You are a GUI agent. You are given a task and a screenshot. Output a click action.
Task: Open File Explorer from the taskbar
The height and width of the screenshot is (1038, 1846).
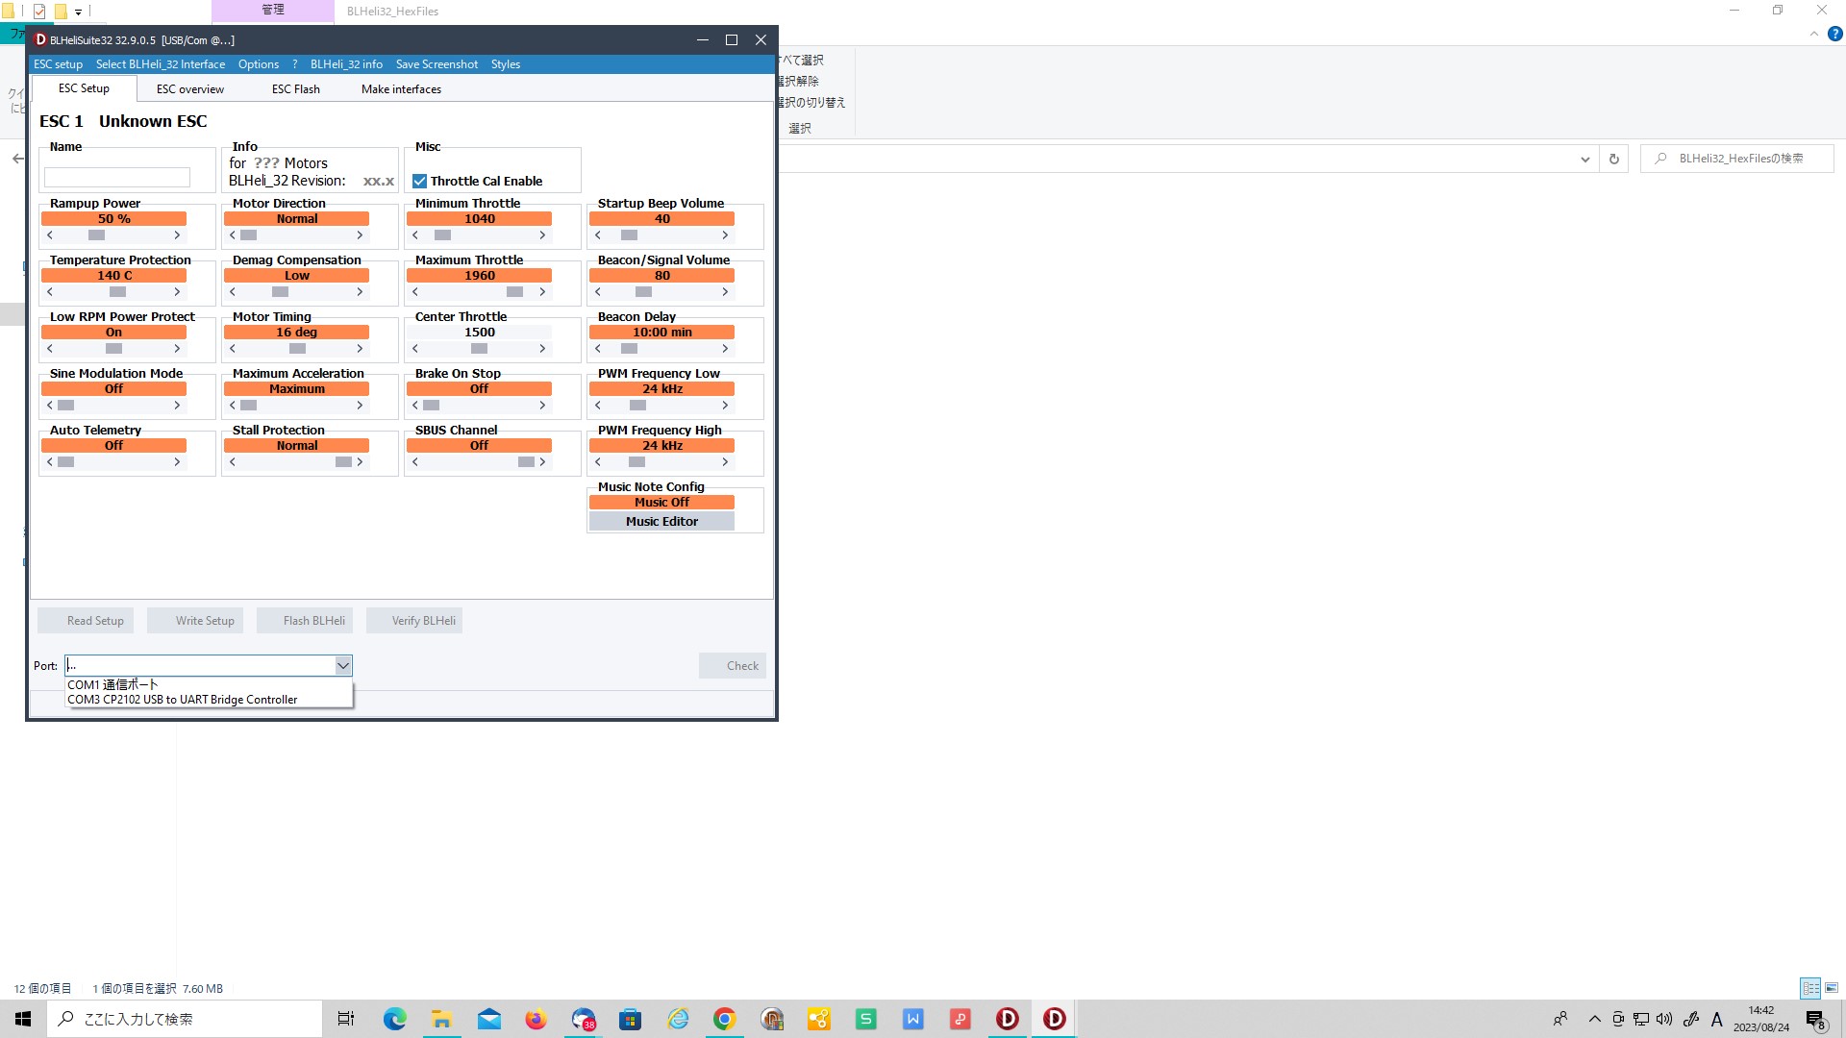(441, 1019)
